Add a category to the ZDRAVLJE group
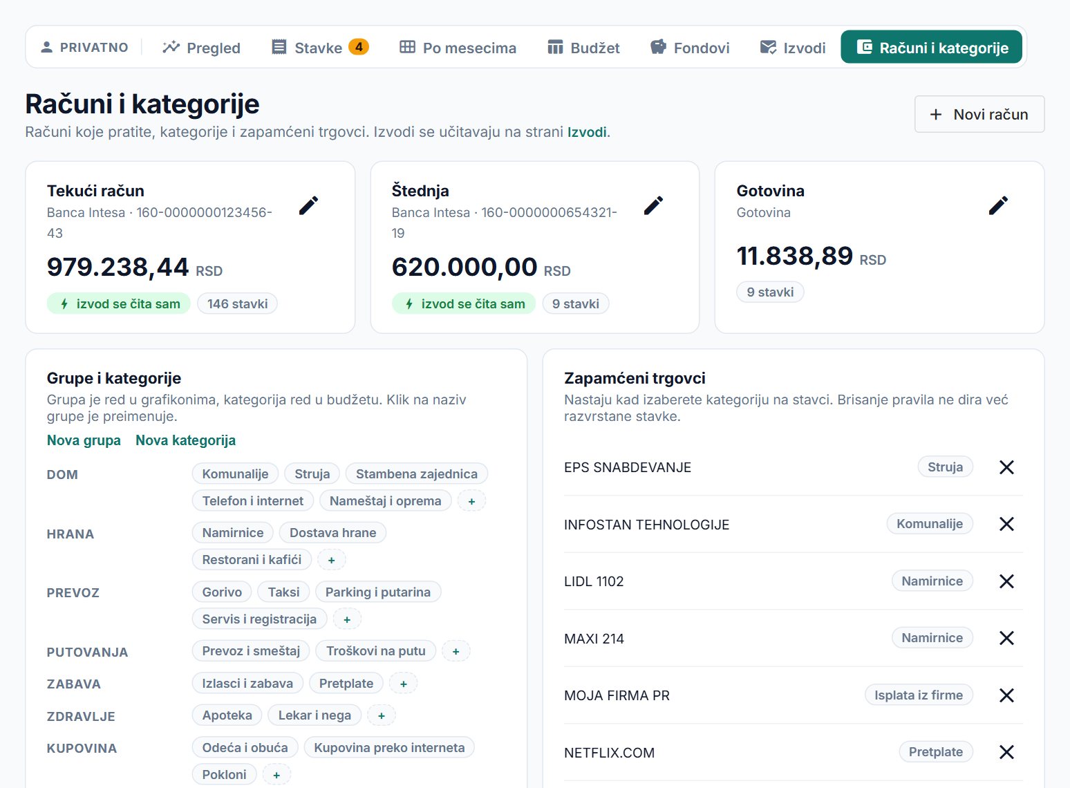Image resolution: width=1070 pixels, height=788 pixels. pos(382,715)
